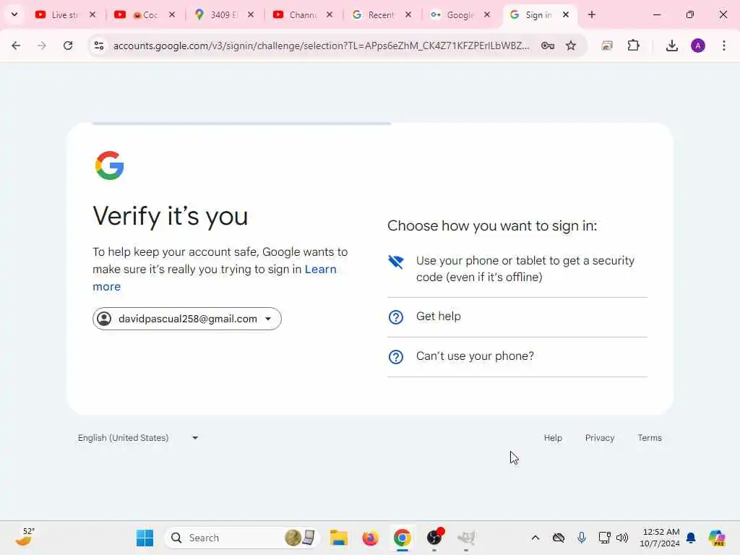Choose security code from phone or tablet

pos(517,269)
